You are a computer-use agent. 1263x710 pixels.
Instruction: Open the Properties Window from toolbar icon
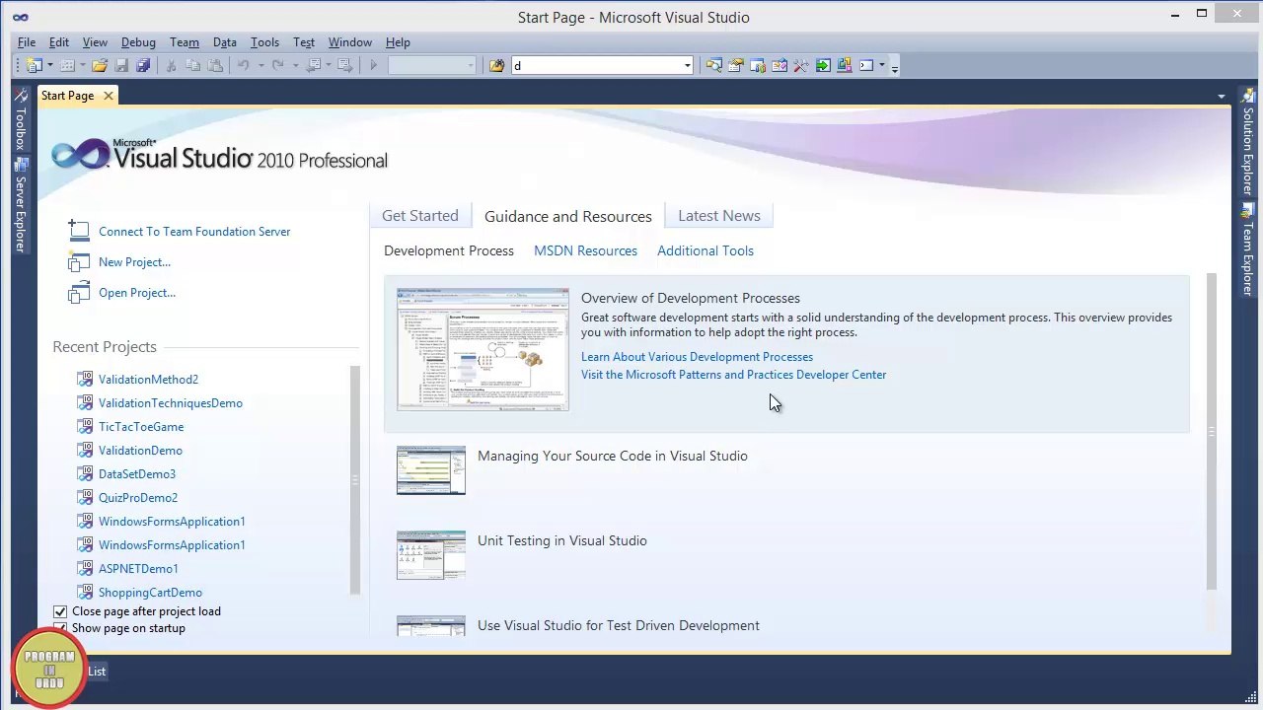click(x=736, y=66)
